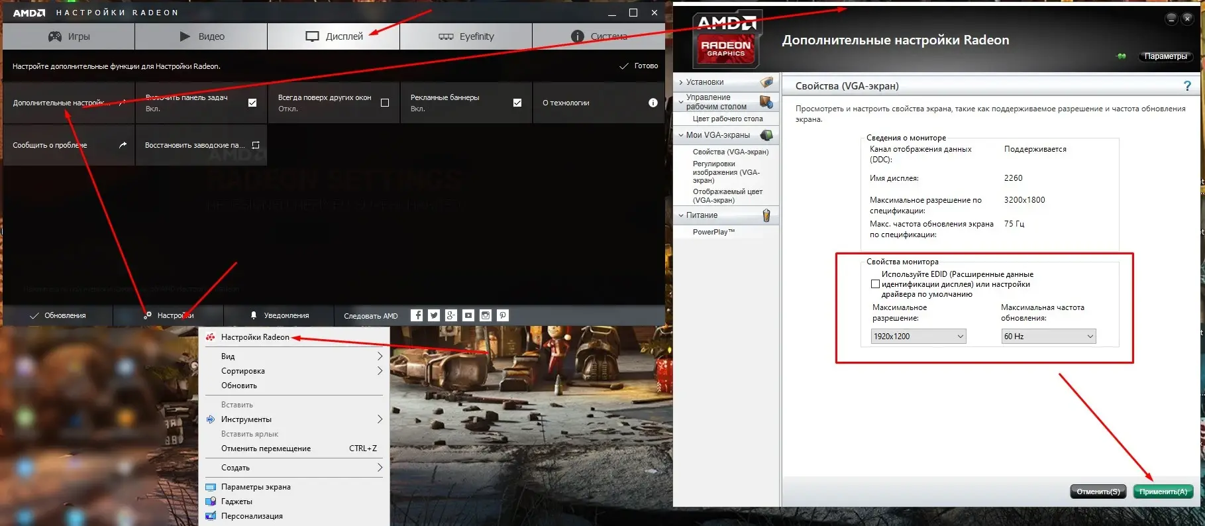Open Регулировки изображения (VGA-экран)
The width and height of the screenshot is (1205, 526).
(727, 172)
